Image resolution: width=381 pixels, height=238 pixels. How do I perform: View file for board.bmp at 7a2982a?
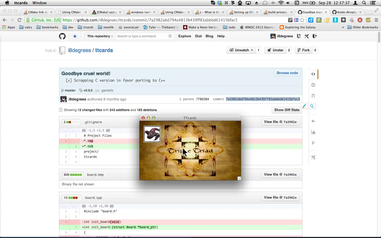pos(280,175)
